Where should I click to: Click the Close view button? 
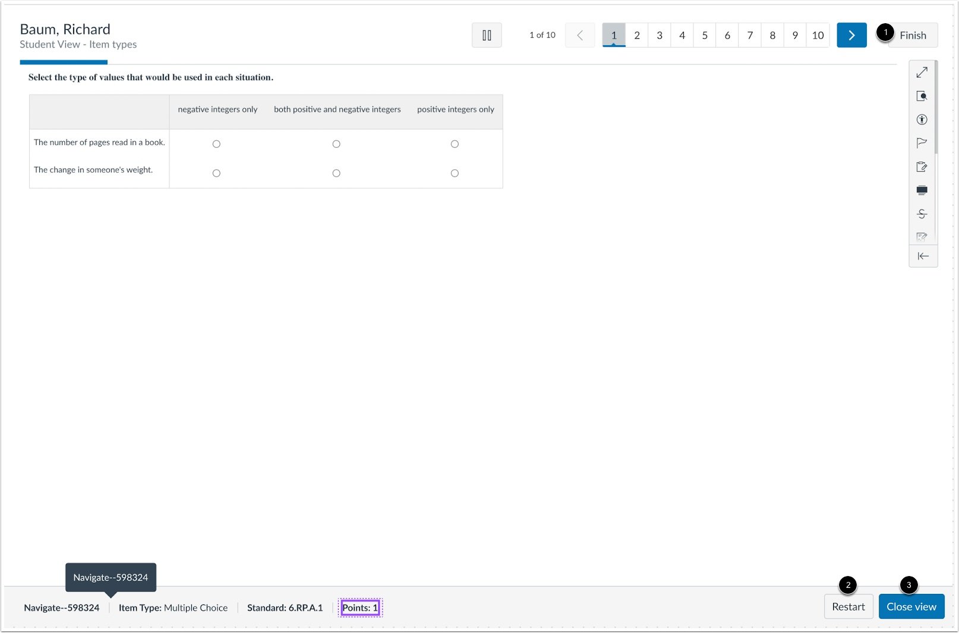(x=911, y=606)
